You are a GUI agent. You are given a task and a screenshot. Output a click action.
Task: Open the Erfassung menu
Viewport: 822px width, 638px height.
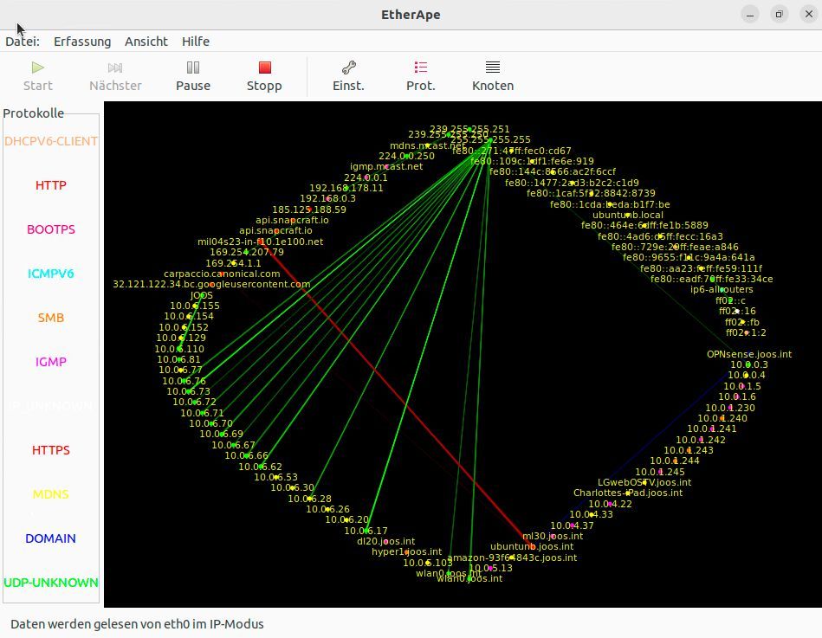(82, 42)
